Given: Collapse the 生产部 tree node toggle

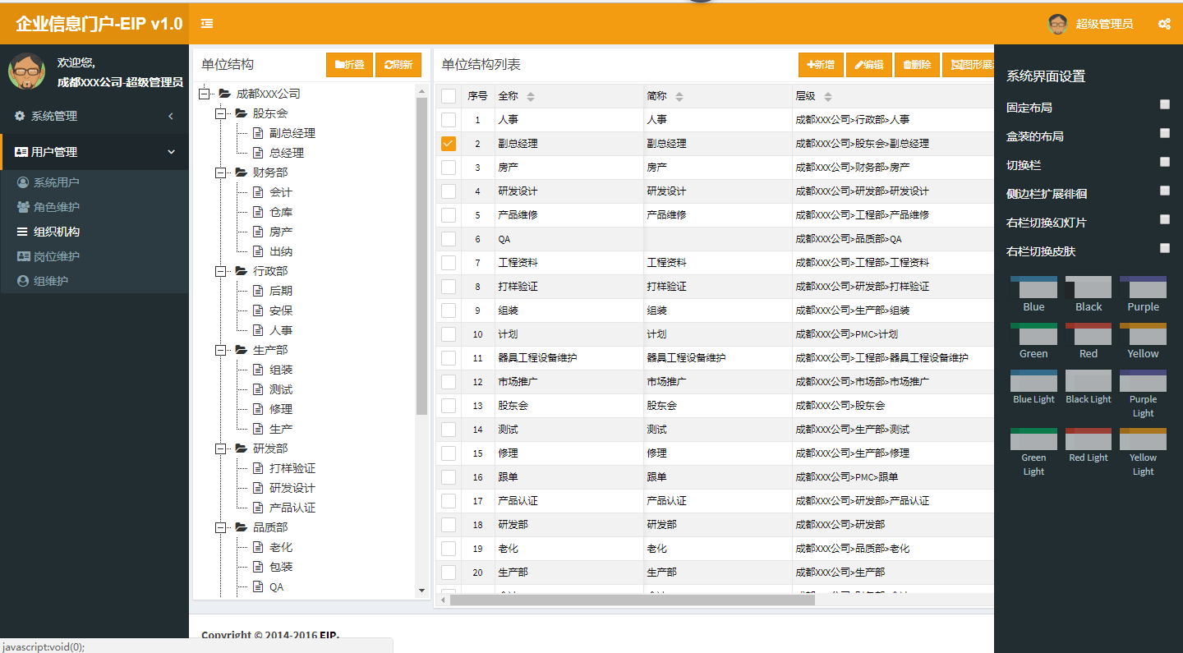Looking at the screenshot, I should pos(220,350).
